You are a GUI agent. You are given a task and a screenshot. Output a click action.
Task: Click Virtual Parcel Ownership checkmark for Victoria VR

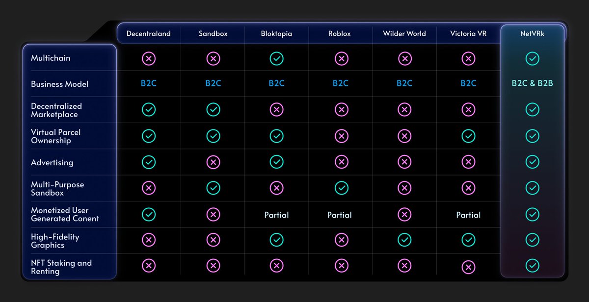(468, 136)
